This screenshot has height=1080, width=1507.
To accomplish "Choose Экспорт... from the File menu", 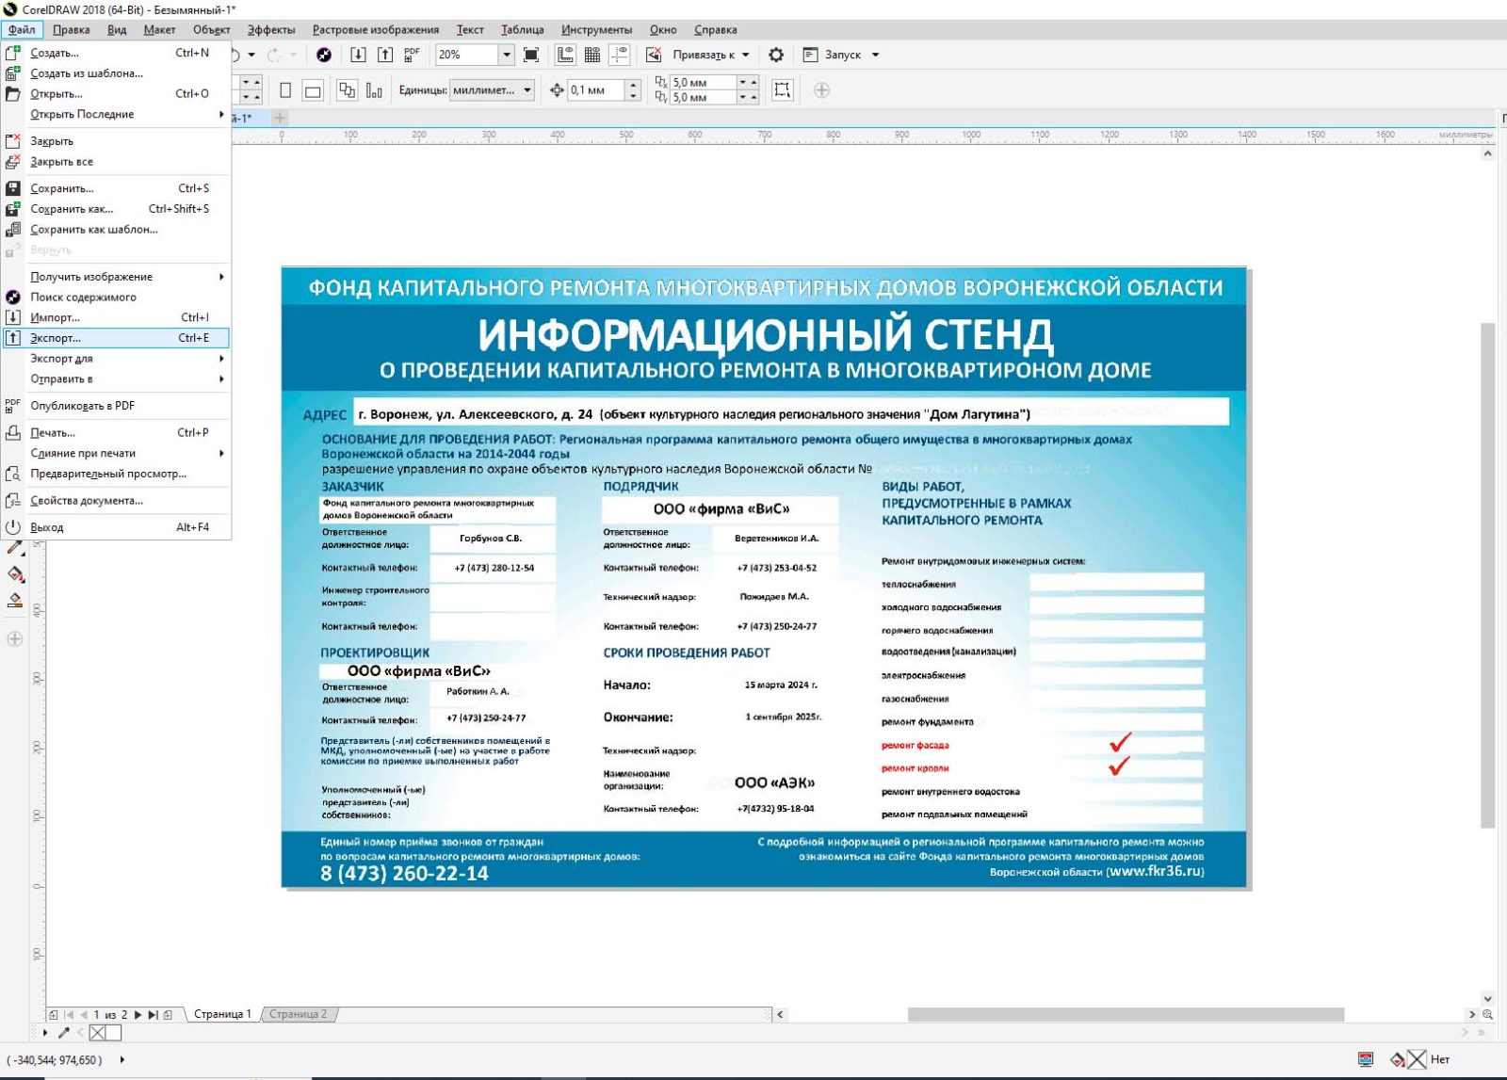I will pos(116,338).
